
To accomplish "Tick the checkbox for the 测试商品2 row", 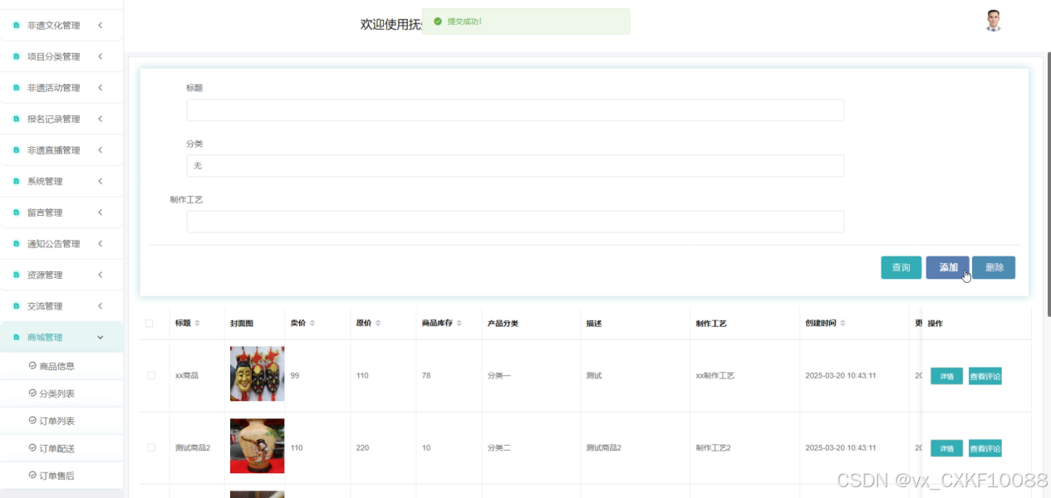I will click(x=151, y=447).
